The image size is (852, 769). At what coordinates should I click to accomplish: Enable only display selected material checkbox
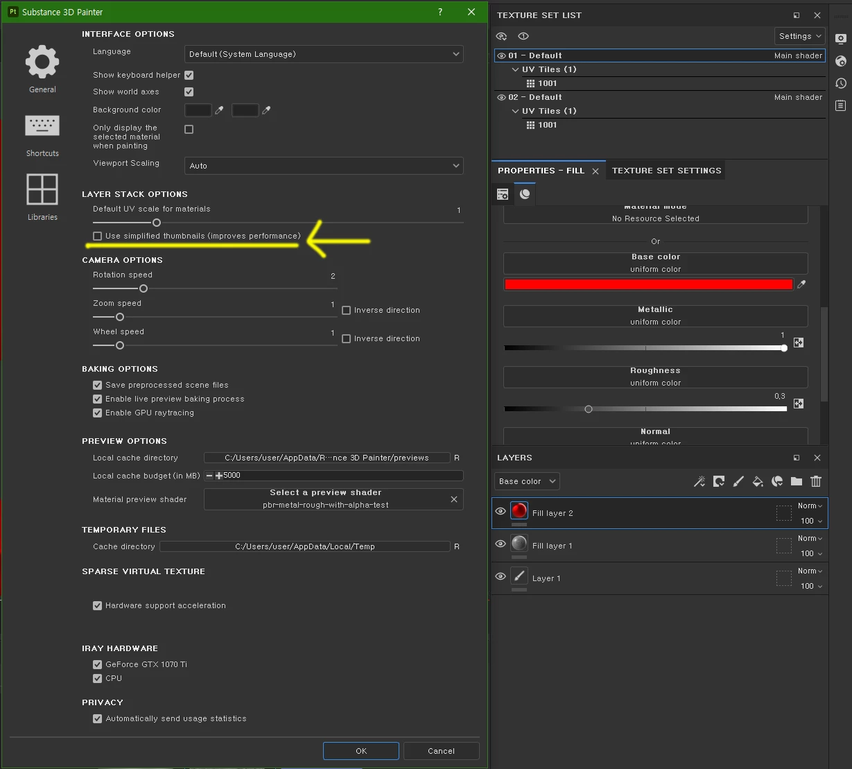(x=189, y=129)
